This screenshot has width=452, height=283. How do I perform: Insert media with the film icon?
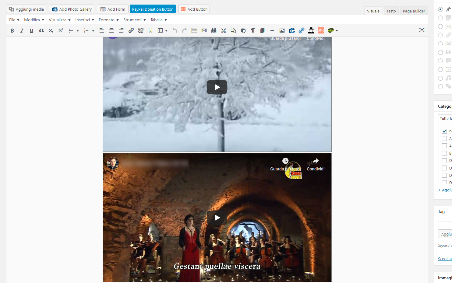tap(204, 30)
